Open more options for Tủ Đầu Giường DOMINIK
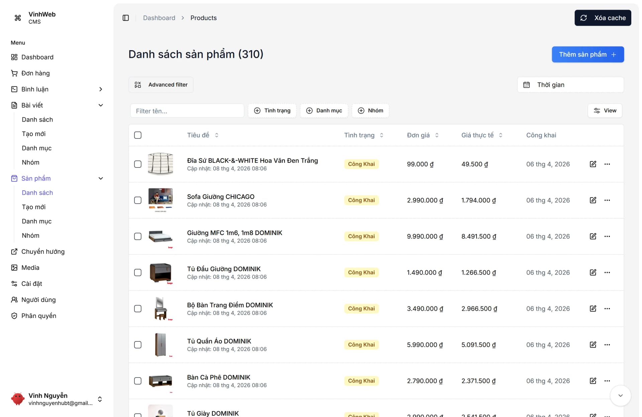 click(x=607, y=273)
